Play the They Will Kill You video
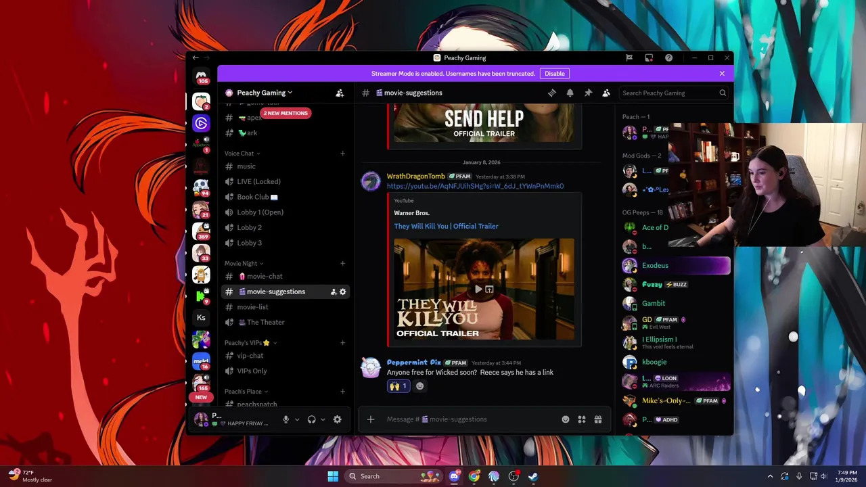Screen dimensions: 866x487 click(x=478, y=289)
